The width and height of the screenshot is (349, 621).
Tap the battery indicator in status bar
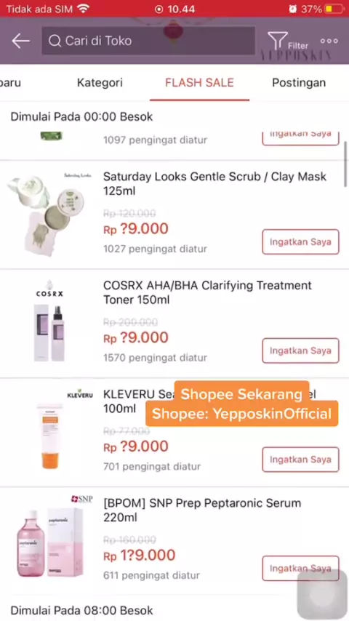point(334,9)
